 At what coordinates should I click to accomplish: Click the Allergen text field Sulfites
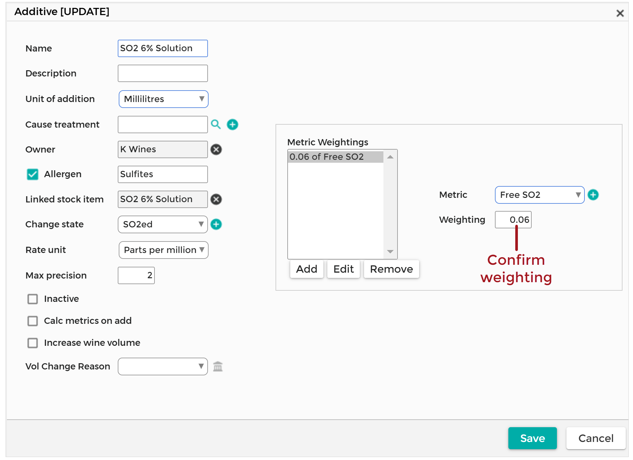click(163, 175)
